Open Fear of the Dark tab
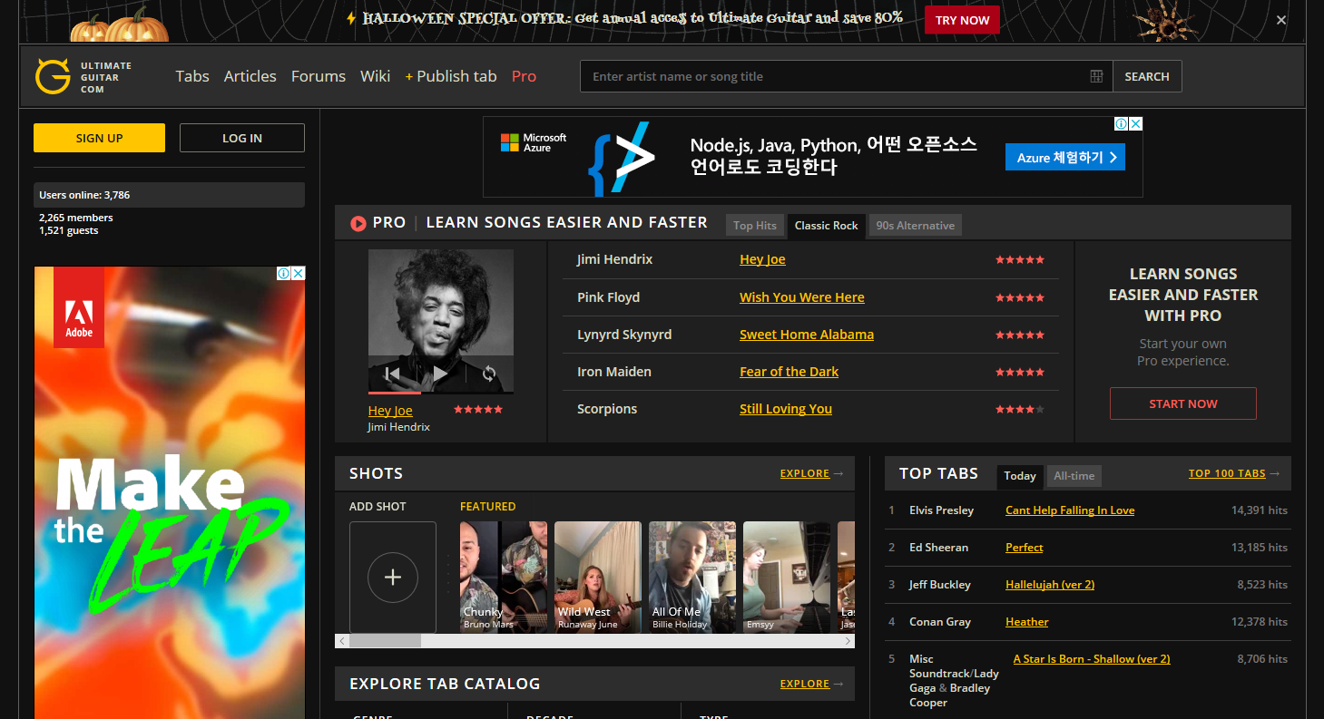This screenshot has width=1324, height=719. [x=789, y=372]
